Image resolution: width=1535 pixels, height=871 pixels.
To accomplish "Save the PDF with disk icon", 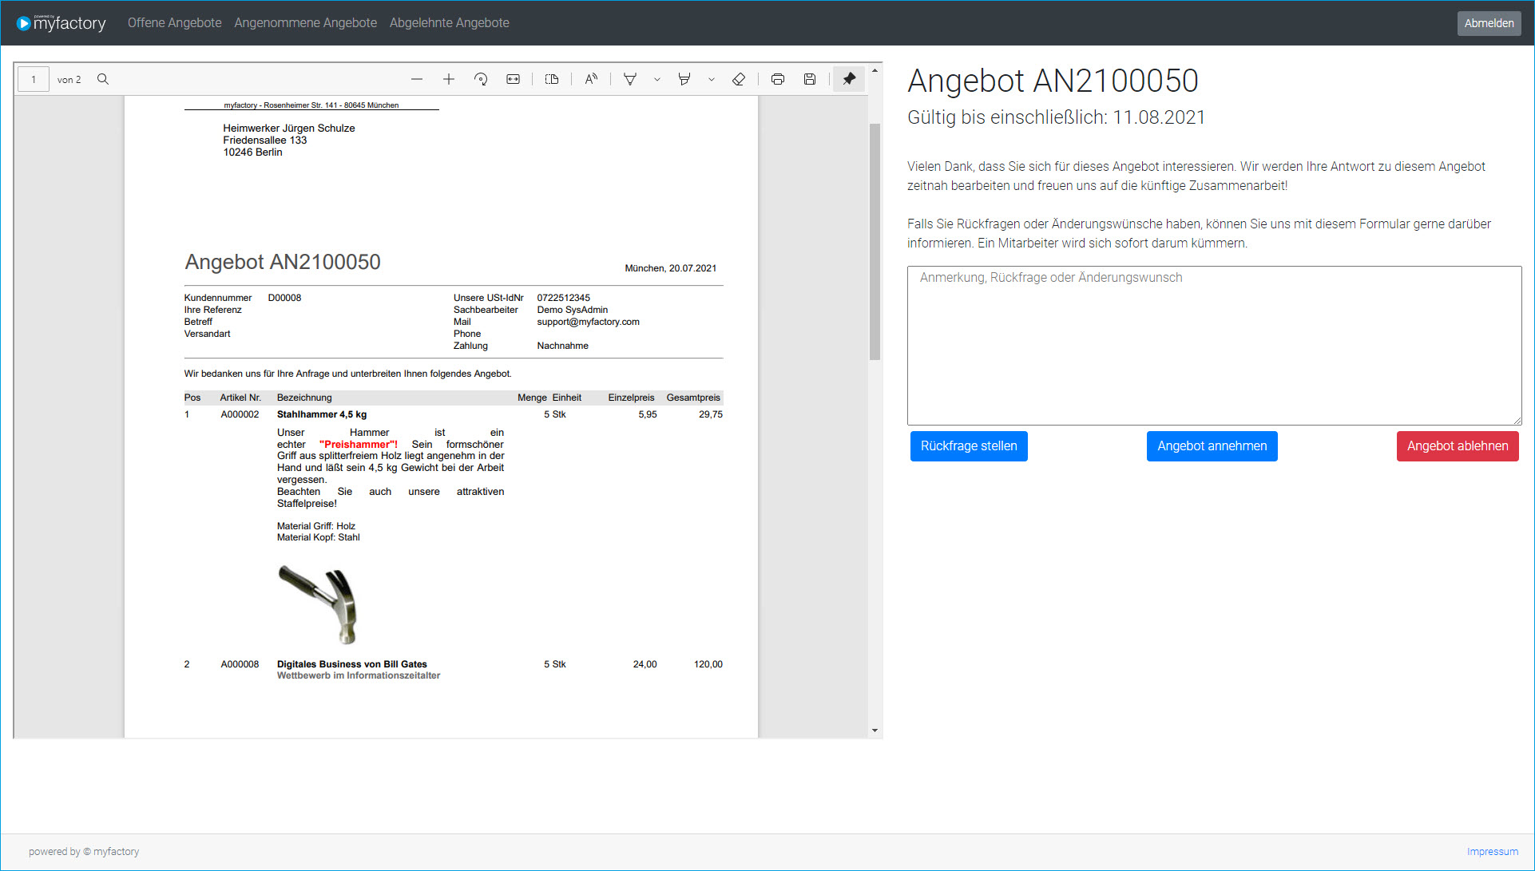I will (x=810, y=79).
